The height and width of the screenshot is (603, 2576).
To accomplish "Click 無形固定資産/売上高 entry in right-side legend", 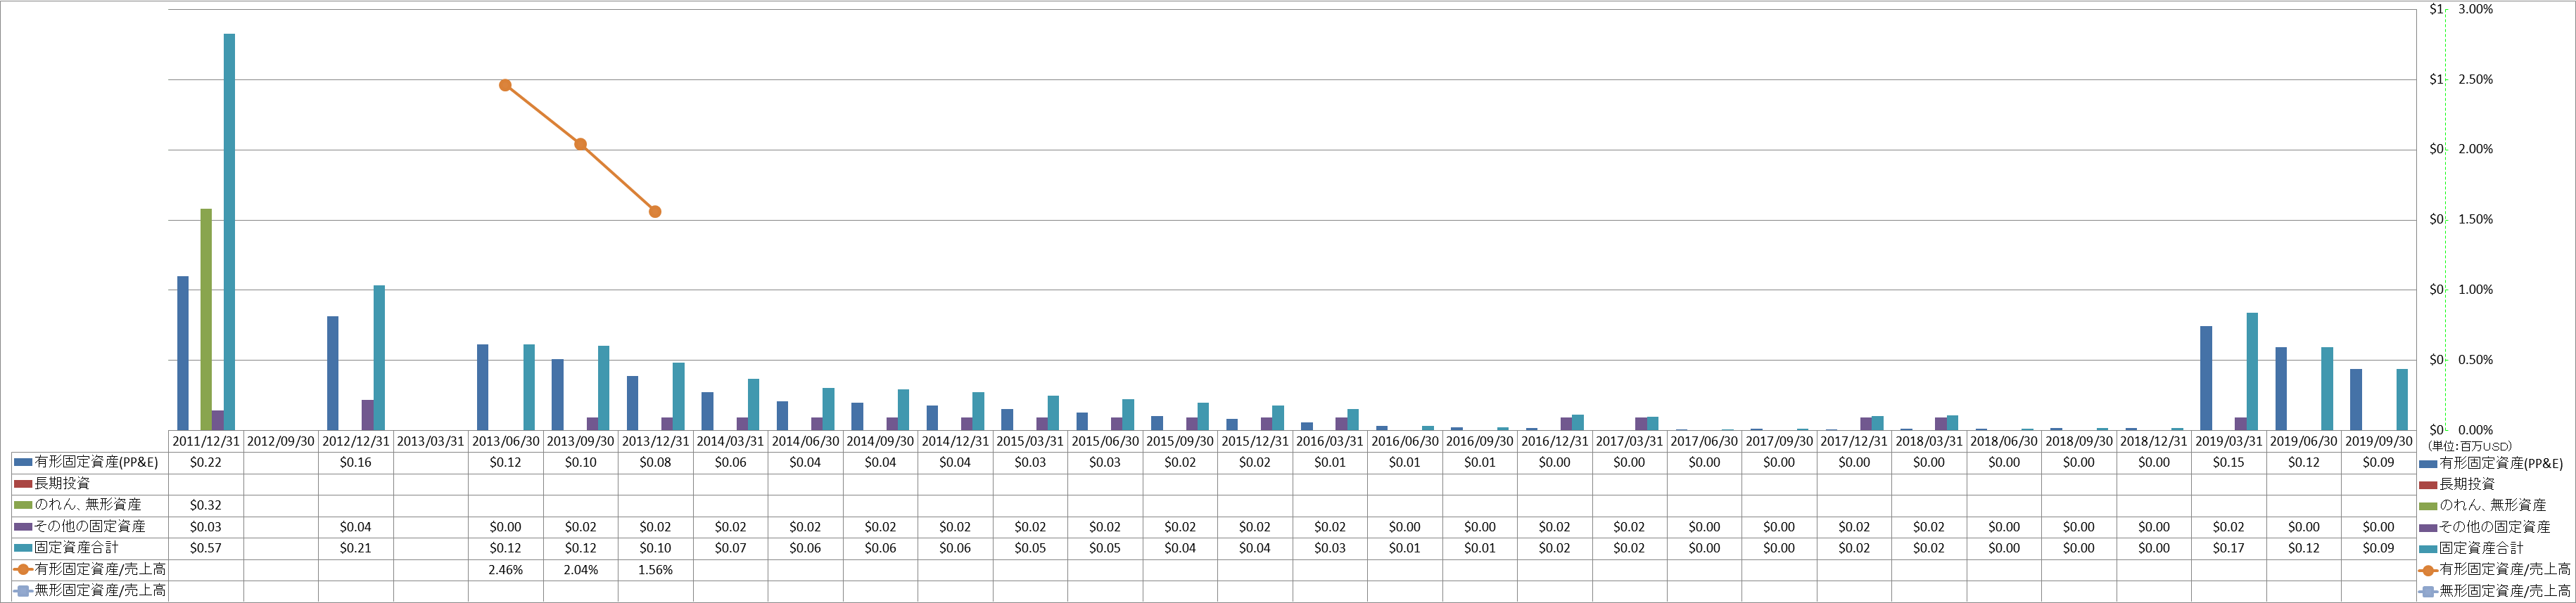I will tap(2495, 591).
